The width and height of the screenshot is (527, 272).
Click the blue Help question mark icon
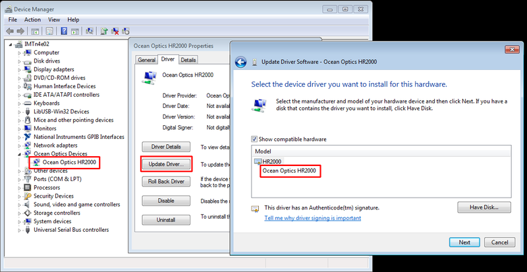[x=64, y=31]
